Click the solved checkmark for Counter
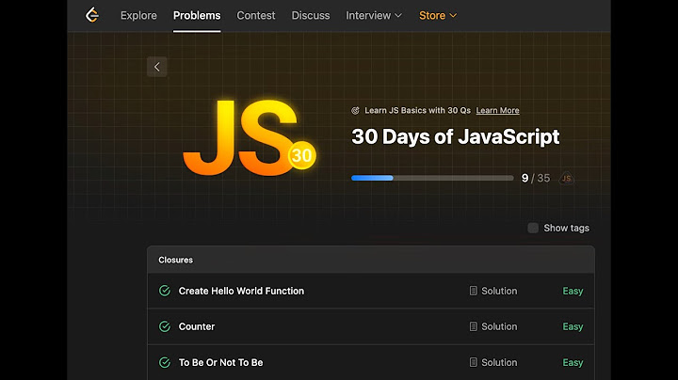678x380 pixels. click(x=165, y=326)
